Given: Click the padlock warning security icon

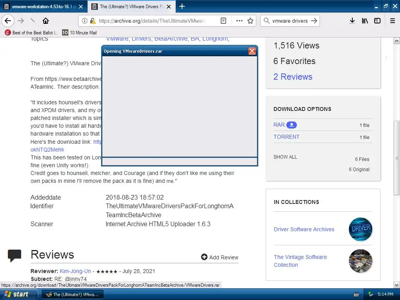Looking at the screenshot, I should click(93, 21).
